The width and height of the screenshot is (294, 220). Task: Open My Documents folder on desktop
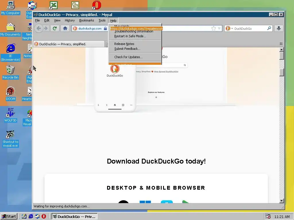(x=11, y=30)
